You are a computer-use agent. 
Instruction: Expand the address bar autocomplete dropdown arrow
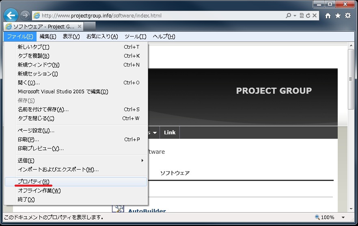click(x=294, y=16)
